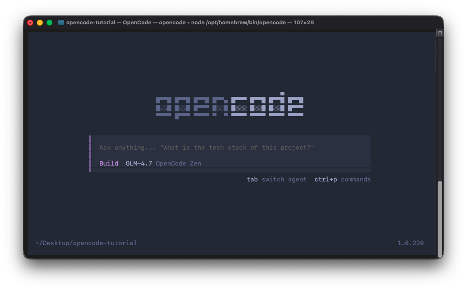Viewport: 467px width, 290px height.
Task: Click the 1.0.220 version number
Action: tap(410, 243)
